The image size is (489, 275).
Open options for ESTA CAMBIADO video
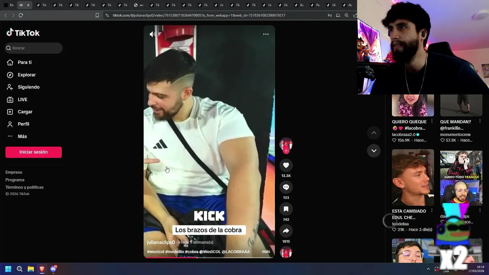tap(432, 210)
